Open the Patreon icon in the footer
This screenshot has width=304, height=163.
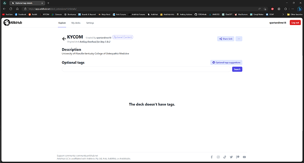coord(238,157)
